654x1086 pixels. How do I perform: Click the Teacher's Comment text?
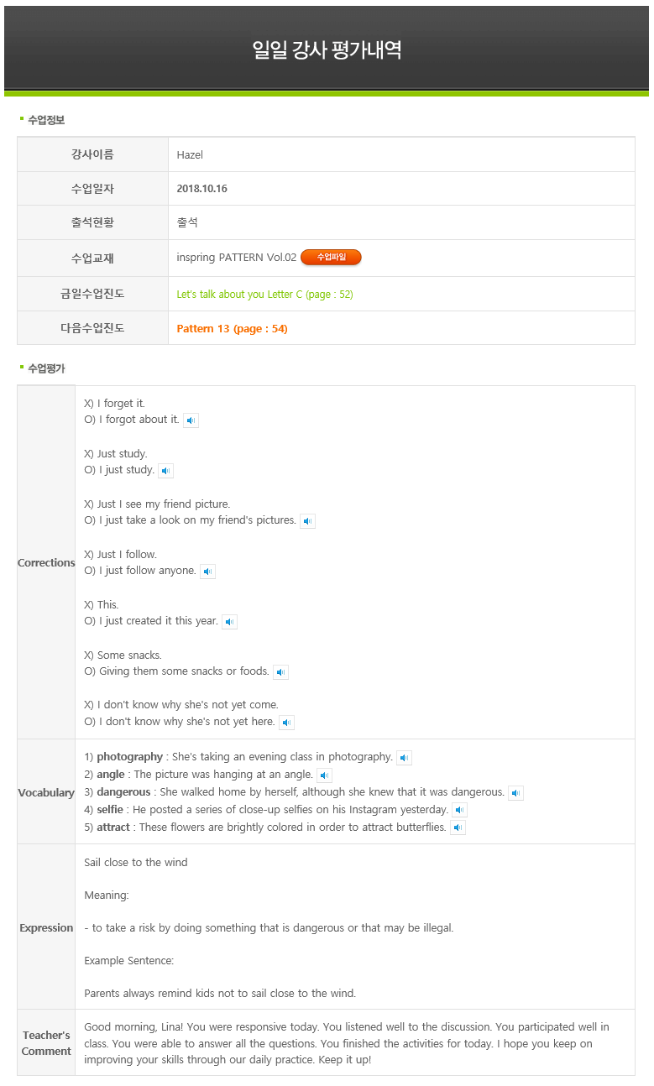347,1043
